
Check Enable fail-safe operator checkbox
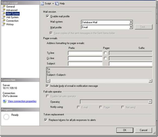(47, 96)
